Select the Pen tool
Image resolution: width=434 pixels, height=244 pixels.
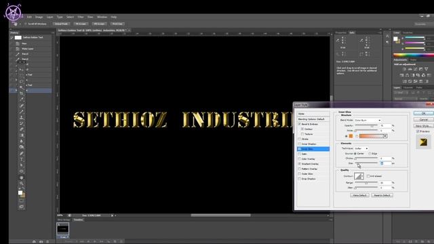click(x=22, y=154)
